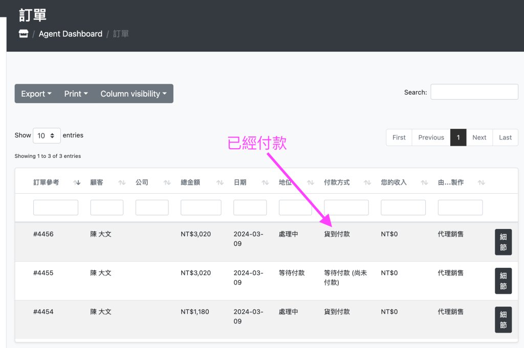Sort by 總金額 column arrows

[x=220, y=182]
